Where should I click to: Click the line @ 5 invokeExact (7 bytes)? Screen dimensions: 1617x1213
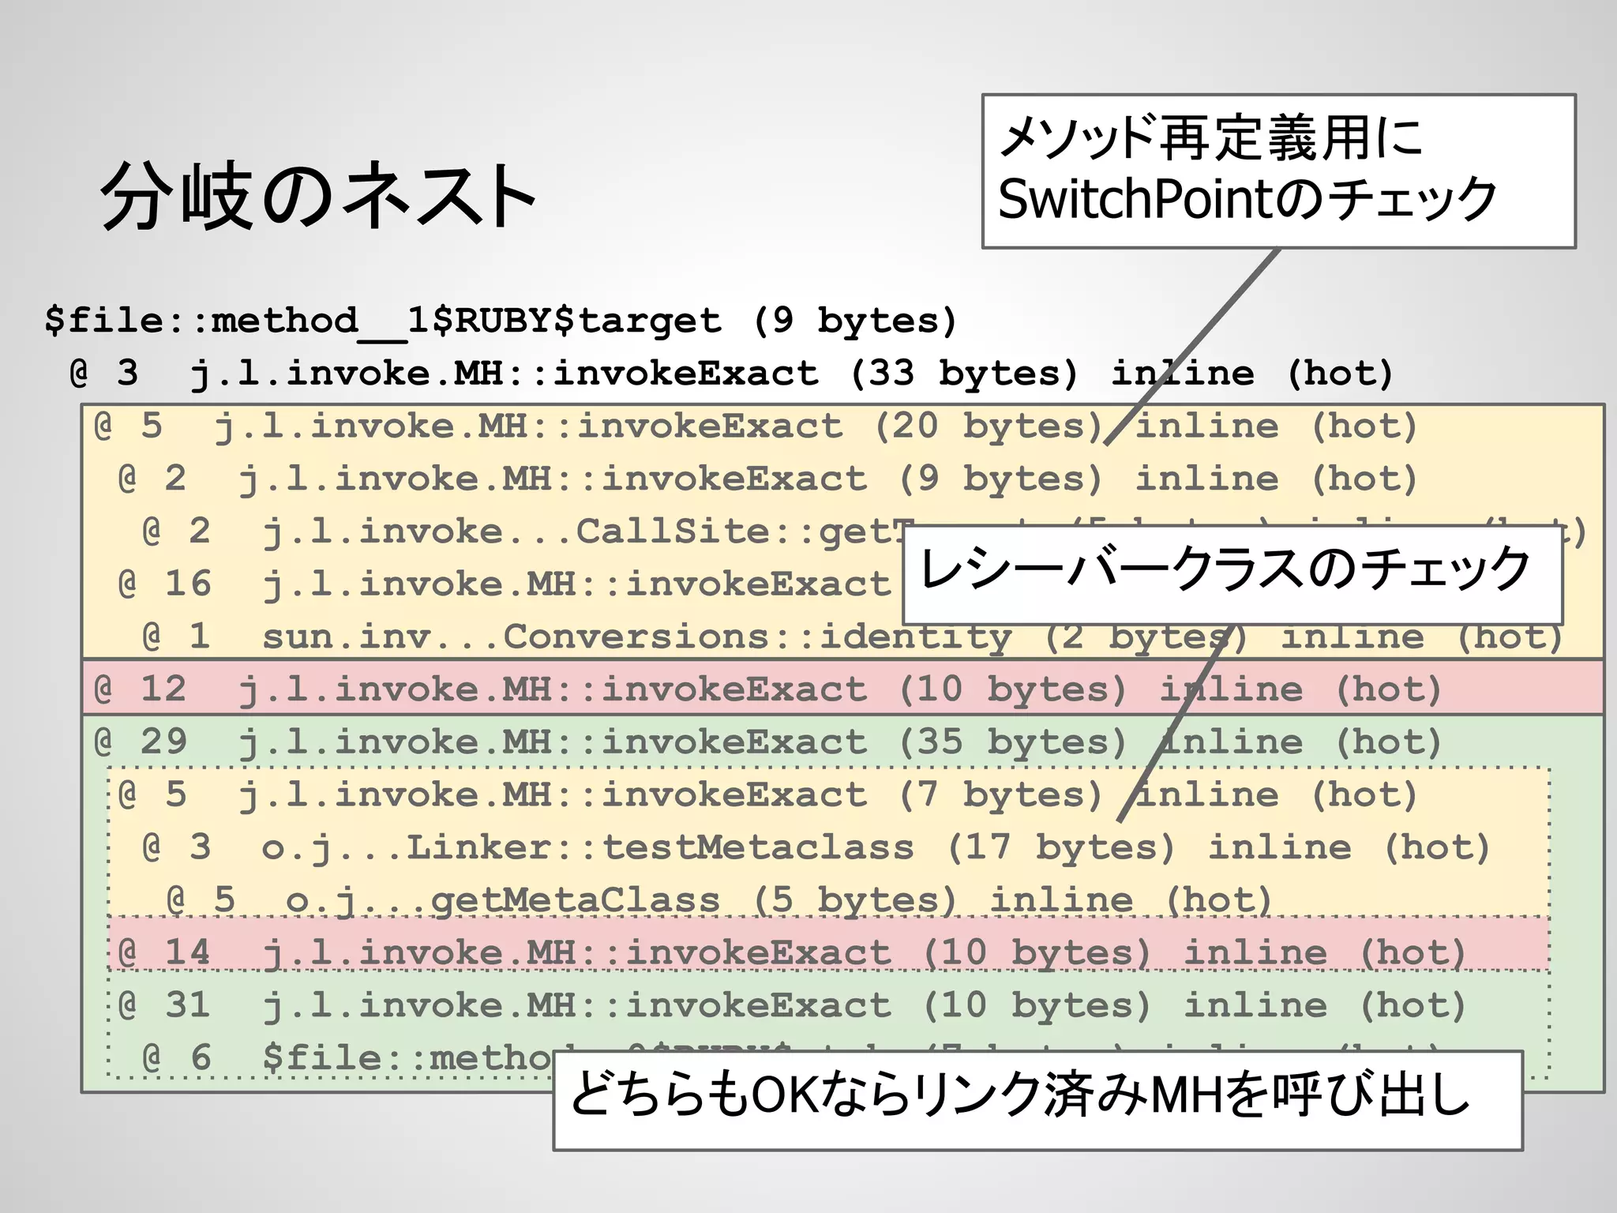767,795
